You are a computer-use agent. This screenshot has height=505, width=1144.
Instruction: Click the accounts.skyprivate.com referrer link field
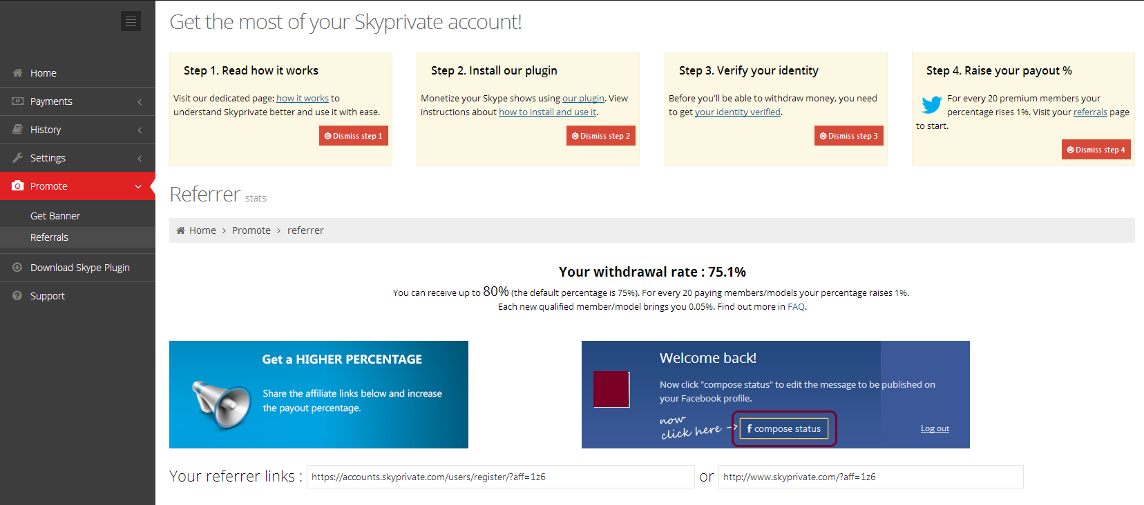pos(501,477)
